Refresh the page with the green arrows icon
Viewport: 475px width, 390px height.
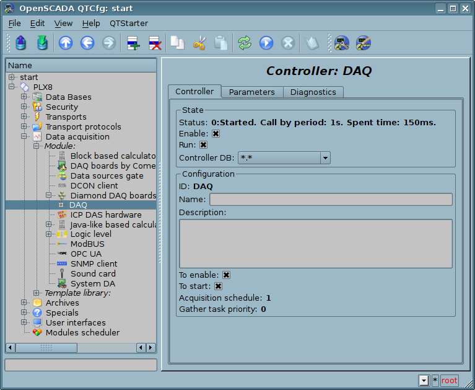click(245, 43)
